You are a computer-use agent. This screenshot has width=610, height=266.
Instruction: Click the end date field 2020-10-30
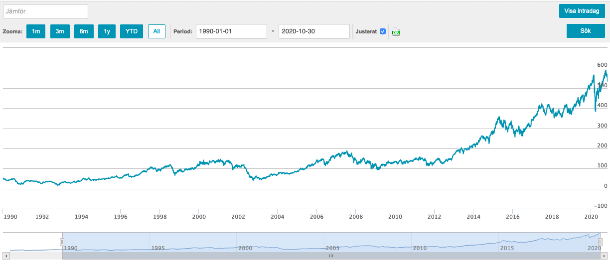(314, 31)
